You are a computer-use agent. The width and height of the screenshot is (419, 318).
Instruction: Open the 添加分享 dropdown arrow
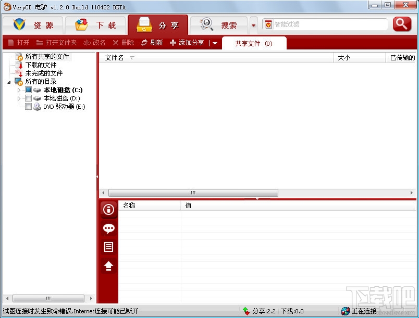click(214, 43)
